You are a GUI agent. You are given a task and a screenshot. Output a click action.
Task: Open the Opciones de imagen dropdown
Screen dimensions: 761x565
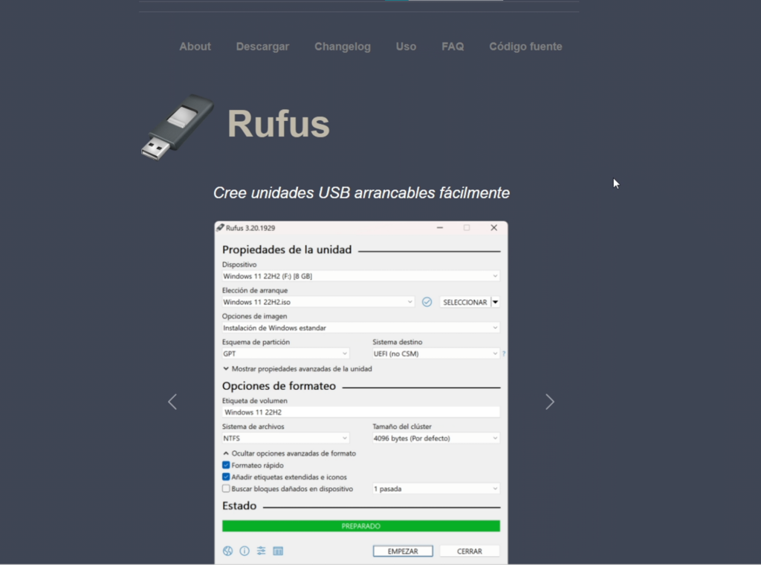tap(360, 328)
